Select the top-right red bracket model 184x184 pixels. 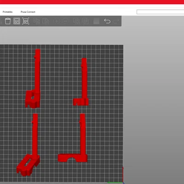[x=84, y=83]
